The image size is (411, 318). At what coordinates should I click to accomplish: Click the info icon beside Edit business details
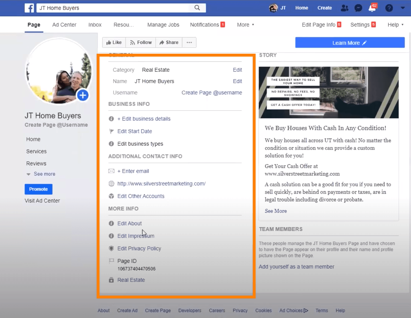pos(111,119)
